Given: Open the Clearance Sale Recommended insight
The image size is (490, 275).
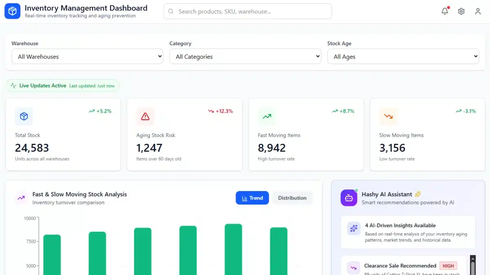Looking at the screenshot, I should tap(400, 266).
